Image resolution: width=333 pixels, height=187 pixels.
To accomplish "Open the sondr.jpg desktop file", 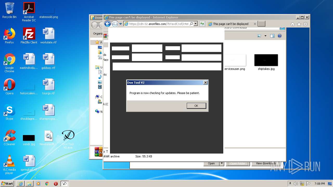I will pyautogui.click(x=29, y=140).
